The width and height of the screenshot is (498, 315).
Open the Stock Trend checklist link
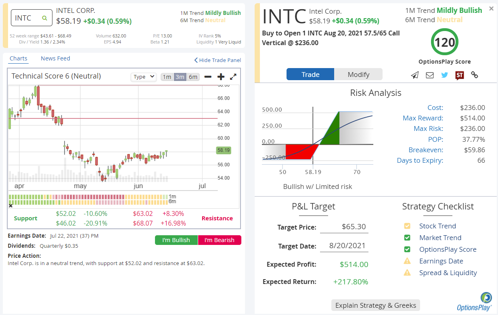(x=437, y=226)
